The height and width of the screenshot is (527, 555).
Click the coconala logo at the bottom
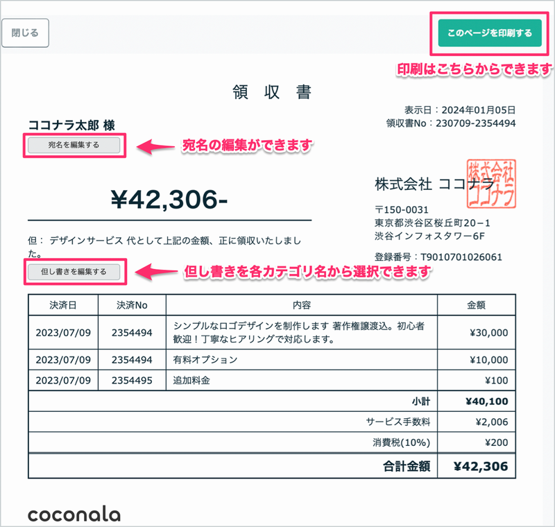(74, 514)
